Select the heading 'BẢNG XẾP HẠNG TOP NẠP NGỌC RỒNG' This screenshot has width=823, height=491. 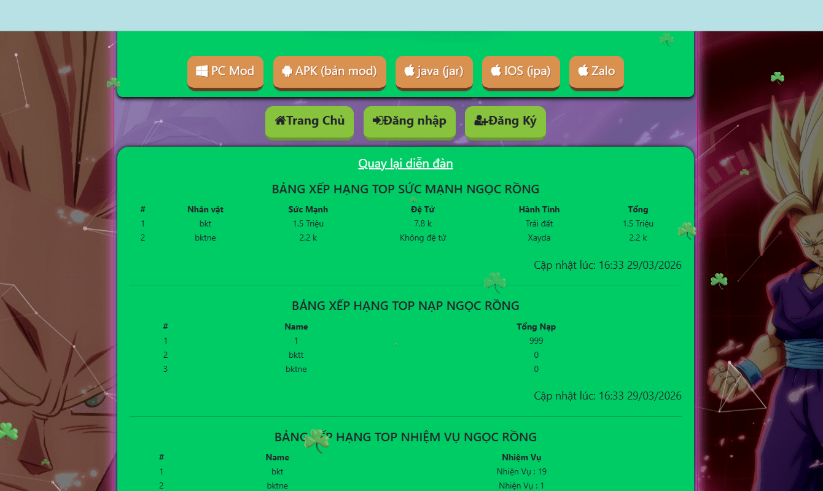pyautogui.click(x=405, y=306)
